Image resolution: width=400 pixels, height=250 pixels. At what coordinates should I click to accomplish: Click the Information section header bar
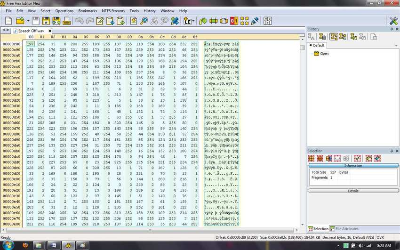tap(353, 166)
